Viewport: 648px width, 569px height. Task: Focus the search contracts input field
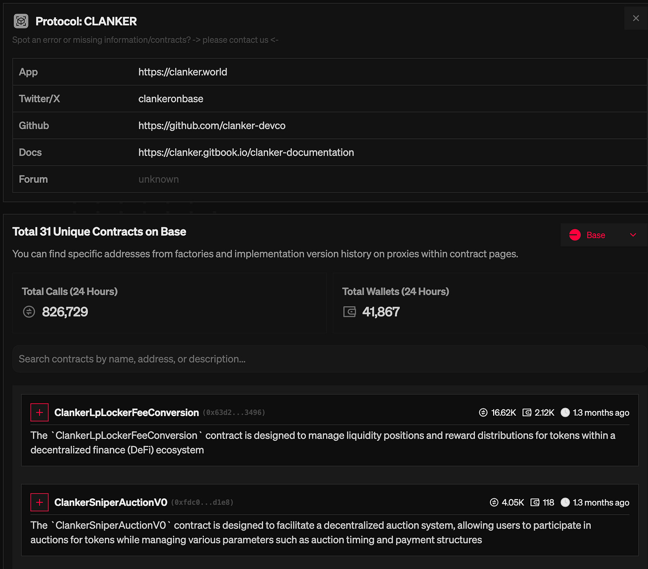tap(330, 359)
